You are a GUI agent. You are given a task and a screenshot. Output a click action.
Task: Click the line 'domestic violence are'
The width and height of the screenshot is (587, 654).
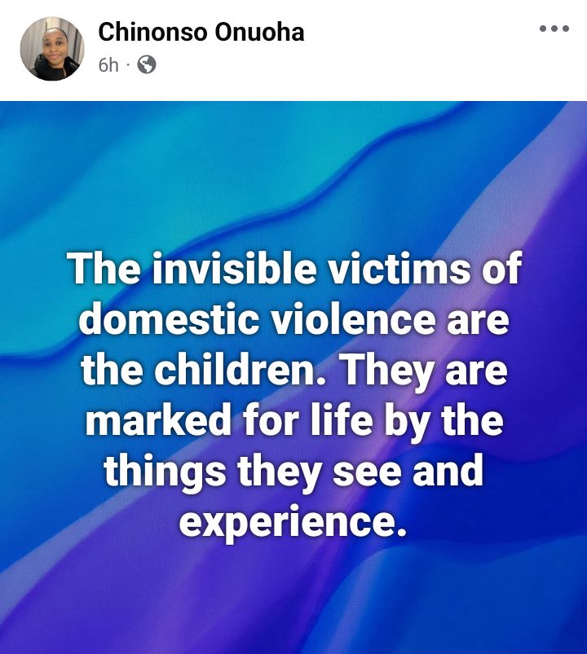point(294,319)
